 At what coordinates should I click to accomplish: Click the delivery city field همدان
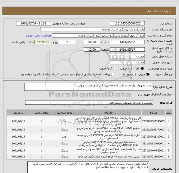[x=127, y=62]
